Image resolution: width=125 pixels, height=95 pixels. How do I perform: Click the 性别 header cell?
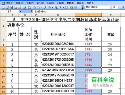tap(36, 34)
